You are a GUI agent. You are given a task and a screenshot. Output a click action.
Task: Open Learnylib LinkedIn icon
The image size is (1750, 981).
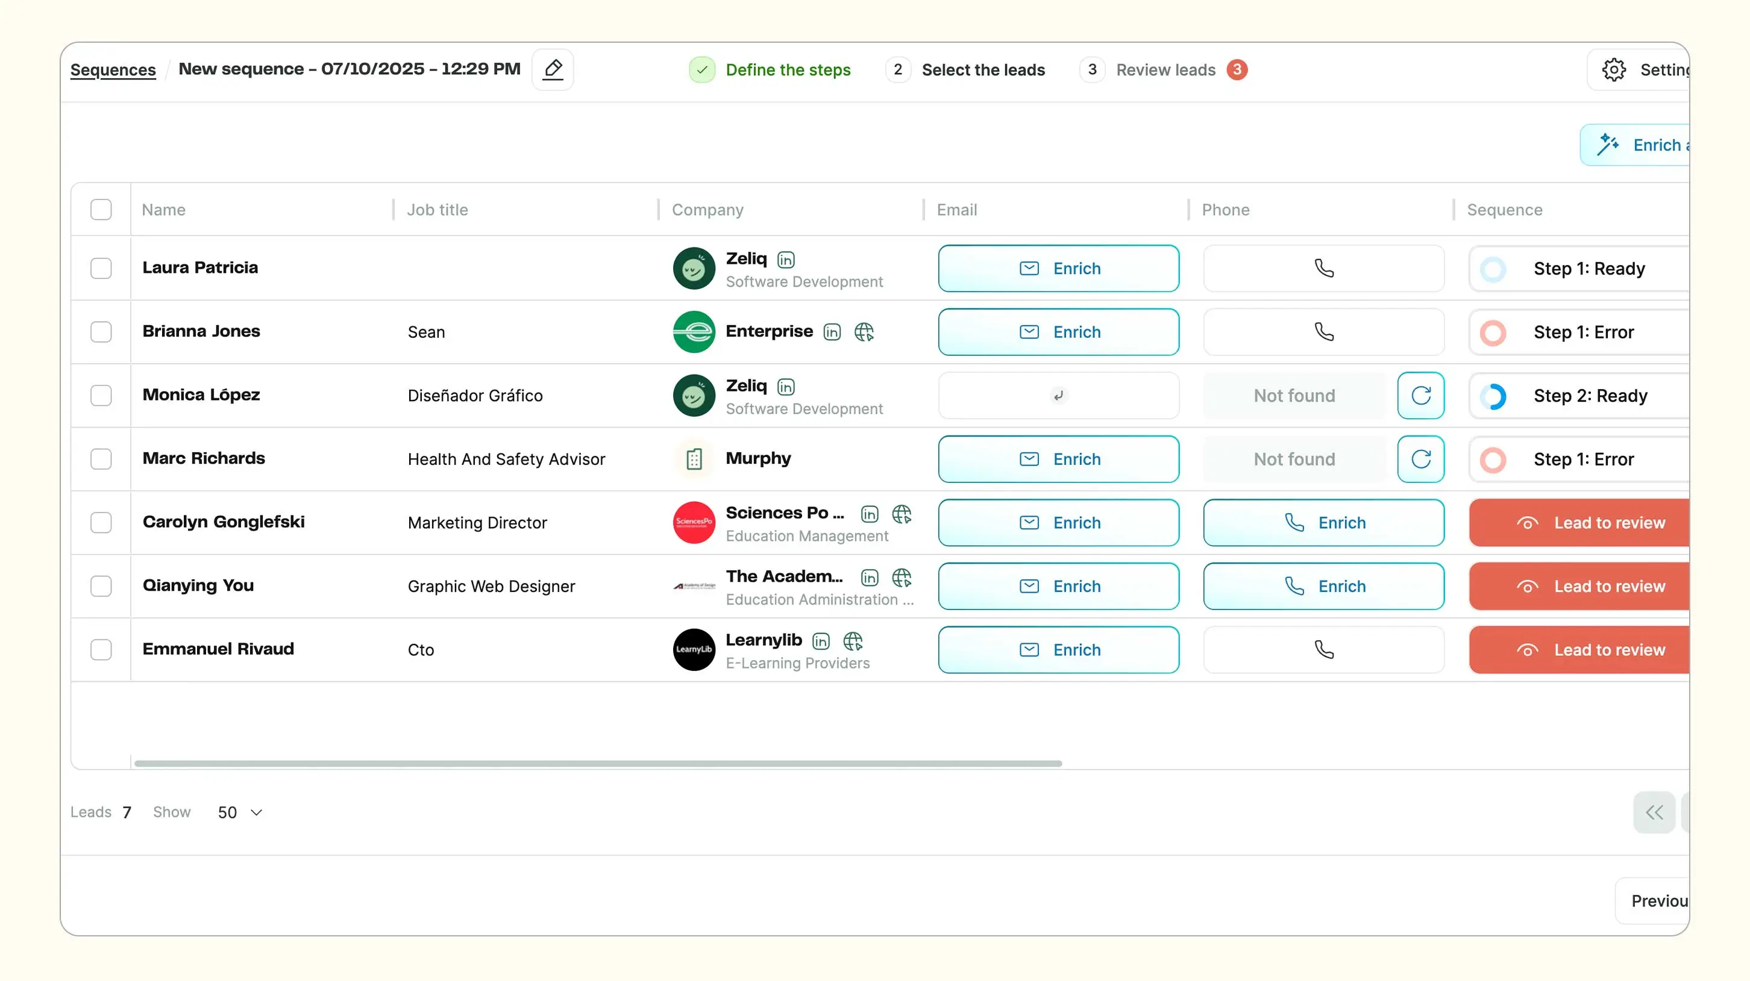pyautogui.click(x=821, y=641)
